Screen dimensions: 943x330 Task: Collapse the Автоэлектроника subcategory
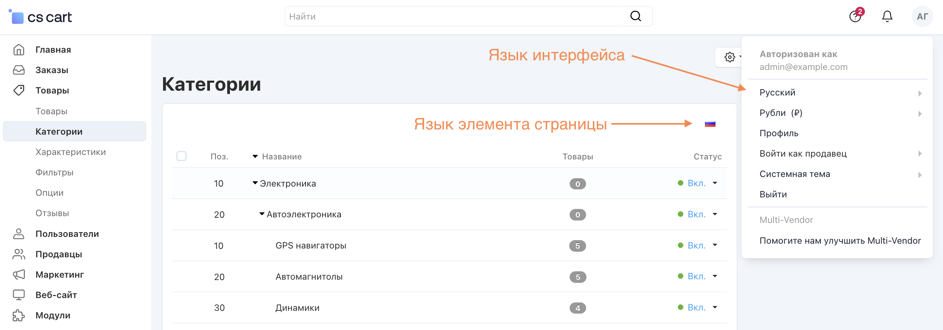tap(262, 214)
